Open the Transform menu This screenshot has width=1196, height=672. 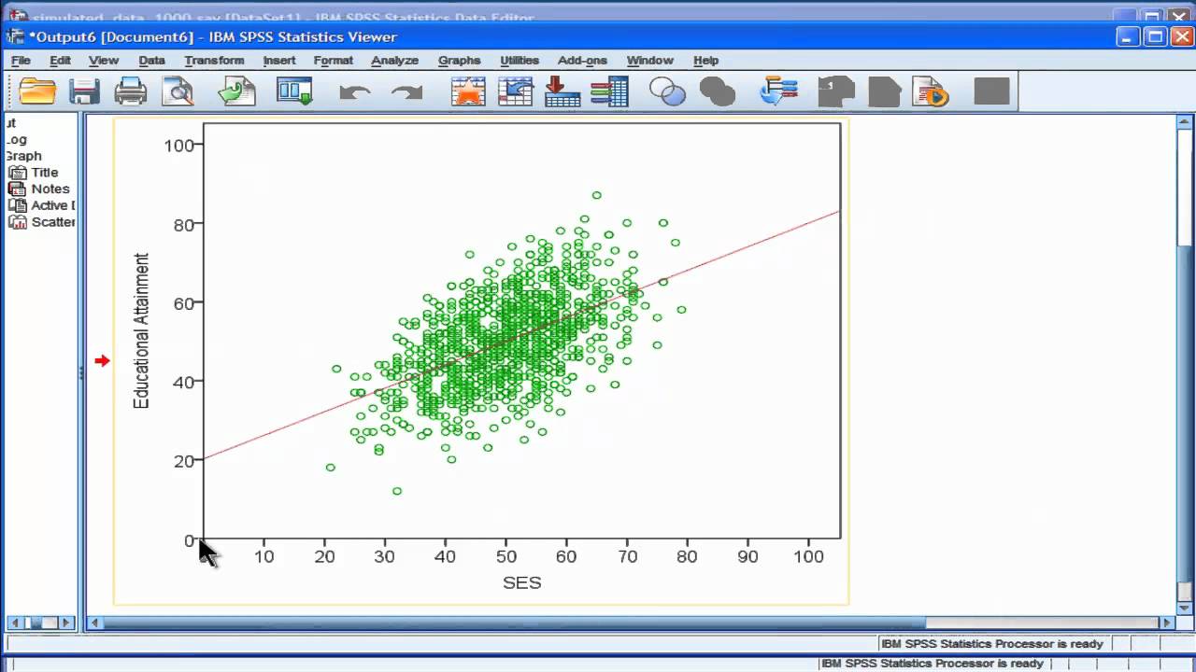[x=214, y=61]
